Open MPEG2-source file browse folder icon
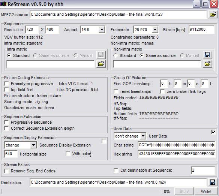This screenshot has height=196, width=219. [213, 14]
